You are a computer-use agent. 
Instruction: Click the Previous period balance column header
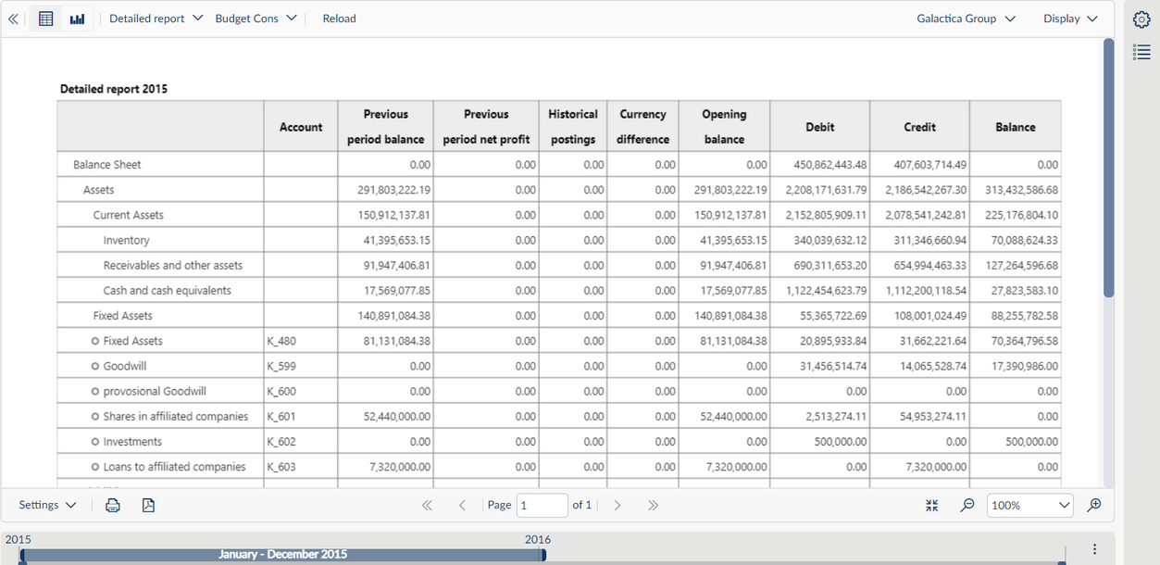tap(385, 127)
